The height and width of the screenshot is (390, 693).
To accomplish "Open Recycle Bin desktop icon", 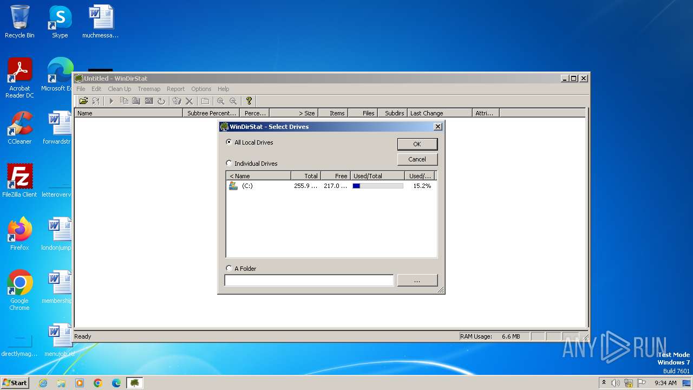I will click(19, 22).
